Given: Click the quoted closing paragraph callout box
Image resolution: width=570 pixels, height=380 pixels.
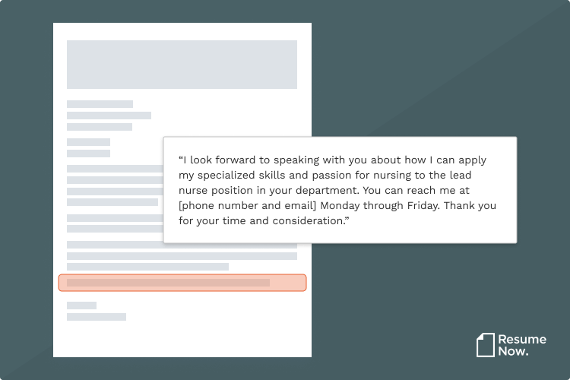Looking at the screenshot, I should (340, 190).
